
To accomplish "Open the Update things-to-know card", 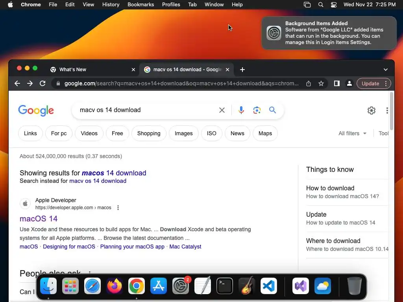I will tap(347, 219).
